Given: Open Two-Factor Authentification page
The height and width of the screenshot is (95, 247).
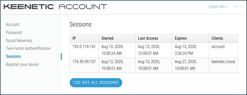Looking at the screenshot, I should tap(28, 48).
